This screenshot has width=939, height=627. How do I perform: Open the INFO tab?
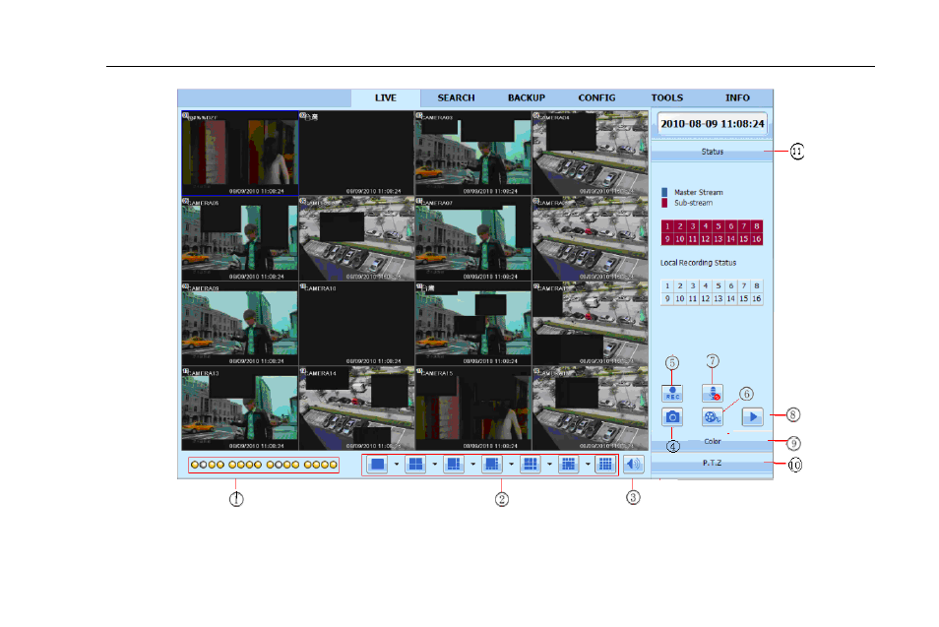click(x=737, y=98)
